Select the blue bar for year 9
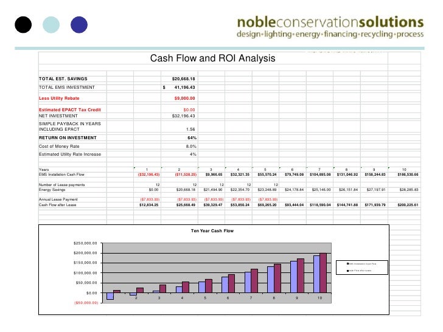The height and width of the screenshot is (332, 443). coord(294,277)
